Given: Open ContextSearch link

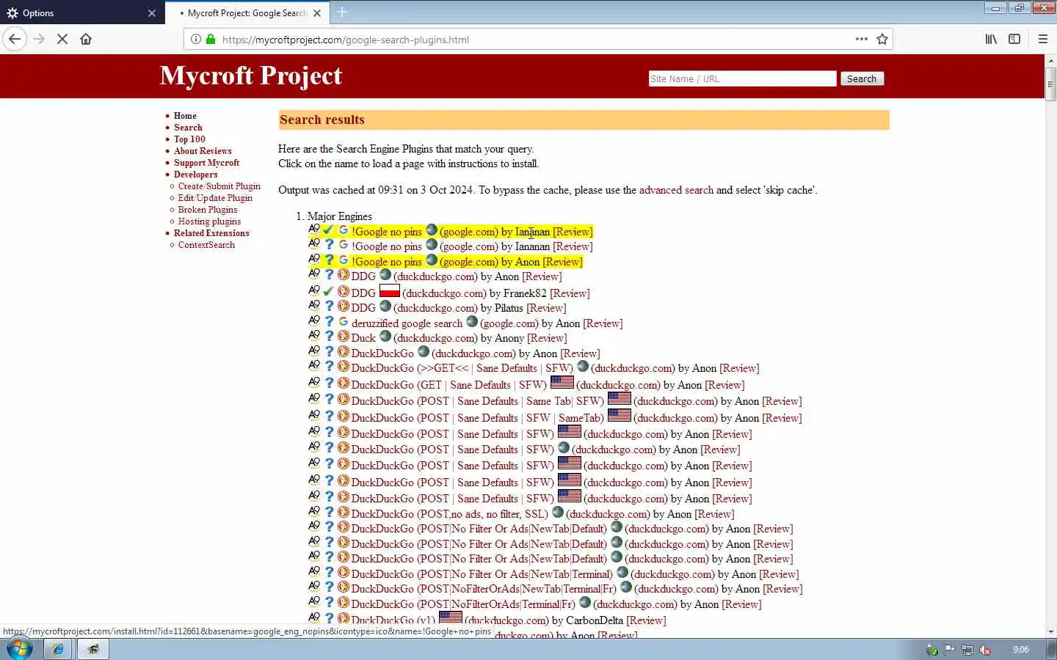Looking at the screenshot, I should tap(206, 245).
